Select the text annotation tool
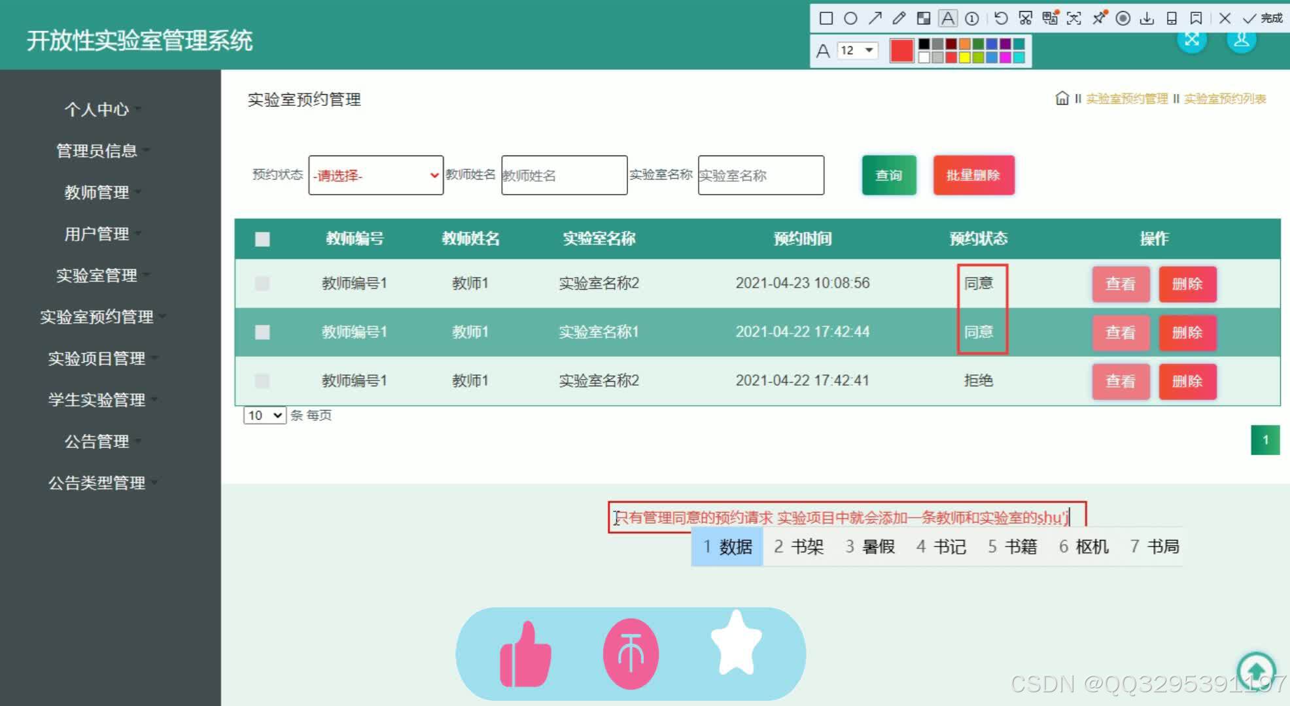Viewport: 1290px width, 706px height. [x=948, y=18]
